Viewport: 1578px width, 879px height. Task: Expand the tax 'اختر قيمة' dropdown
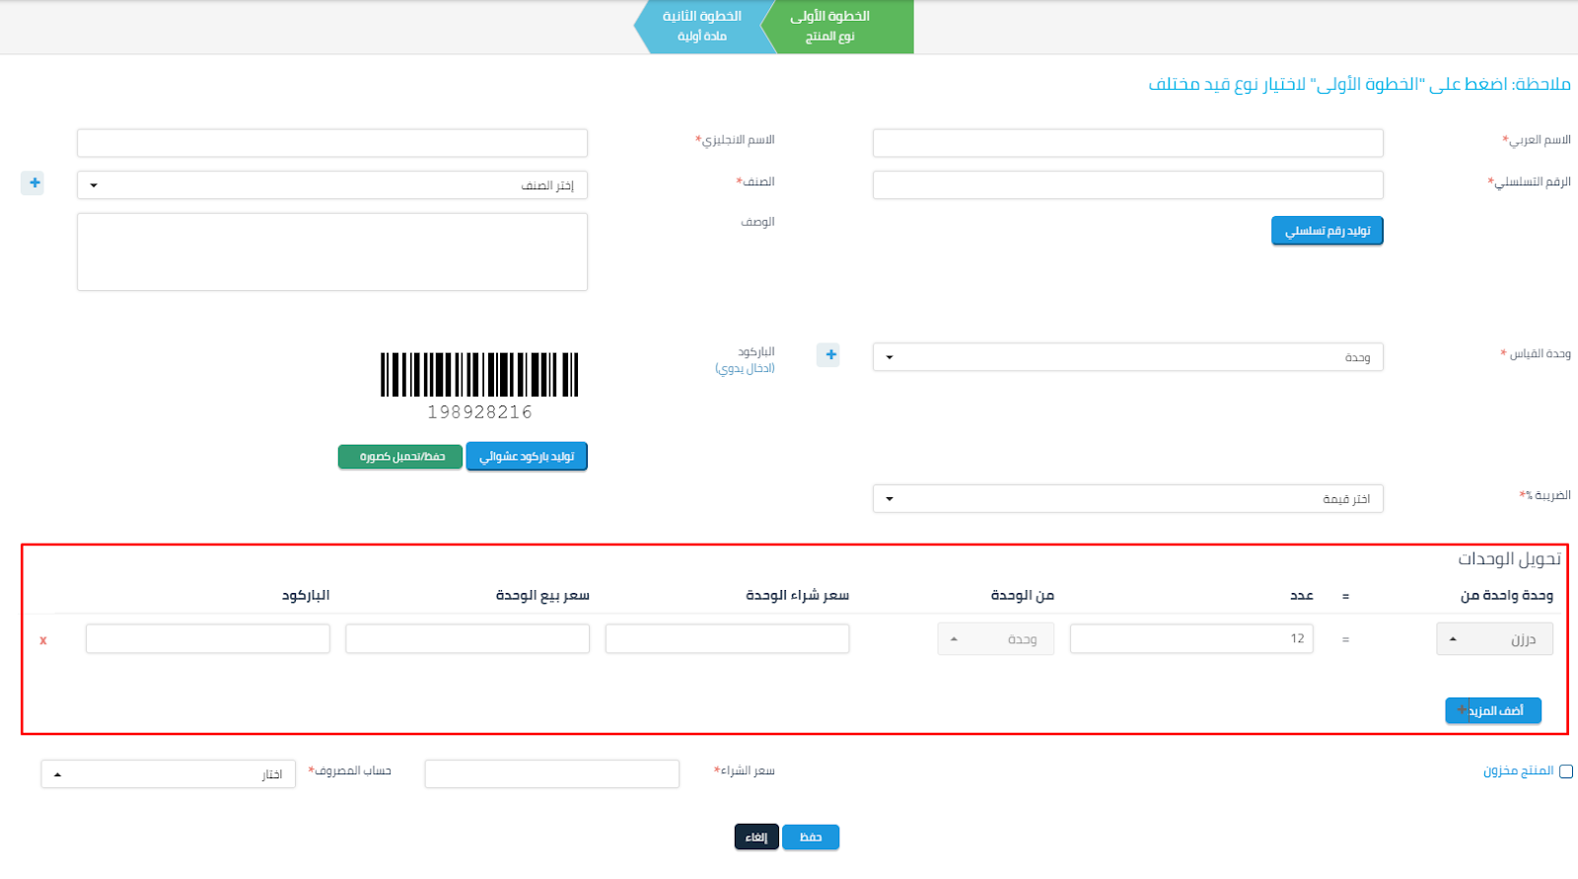click(1127, 499)
